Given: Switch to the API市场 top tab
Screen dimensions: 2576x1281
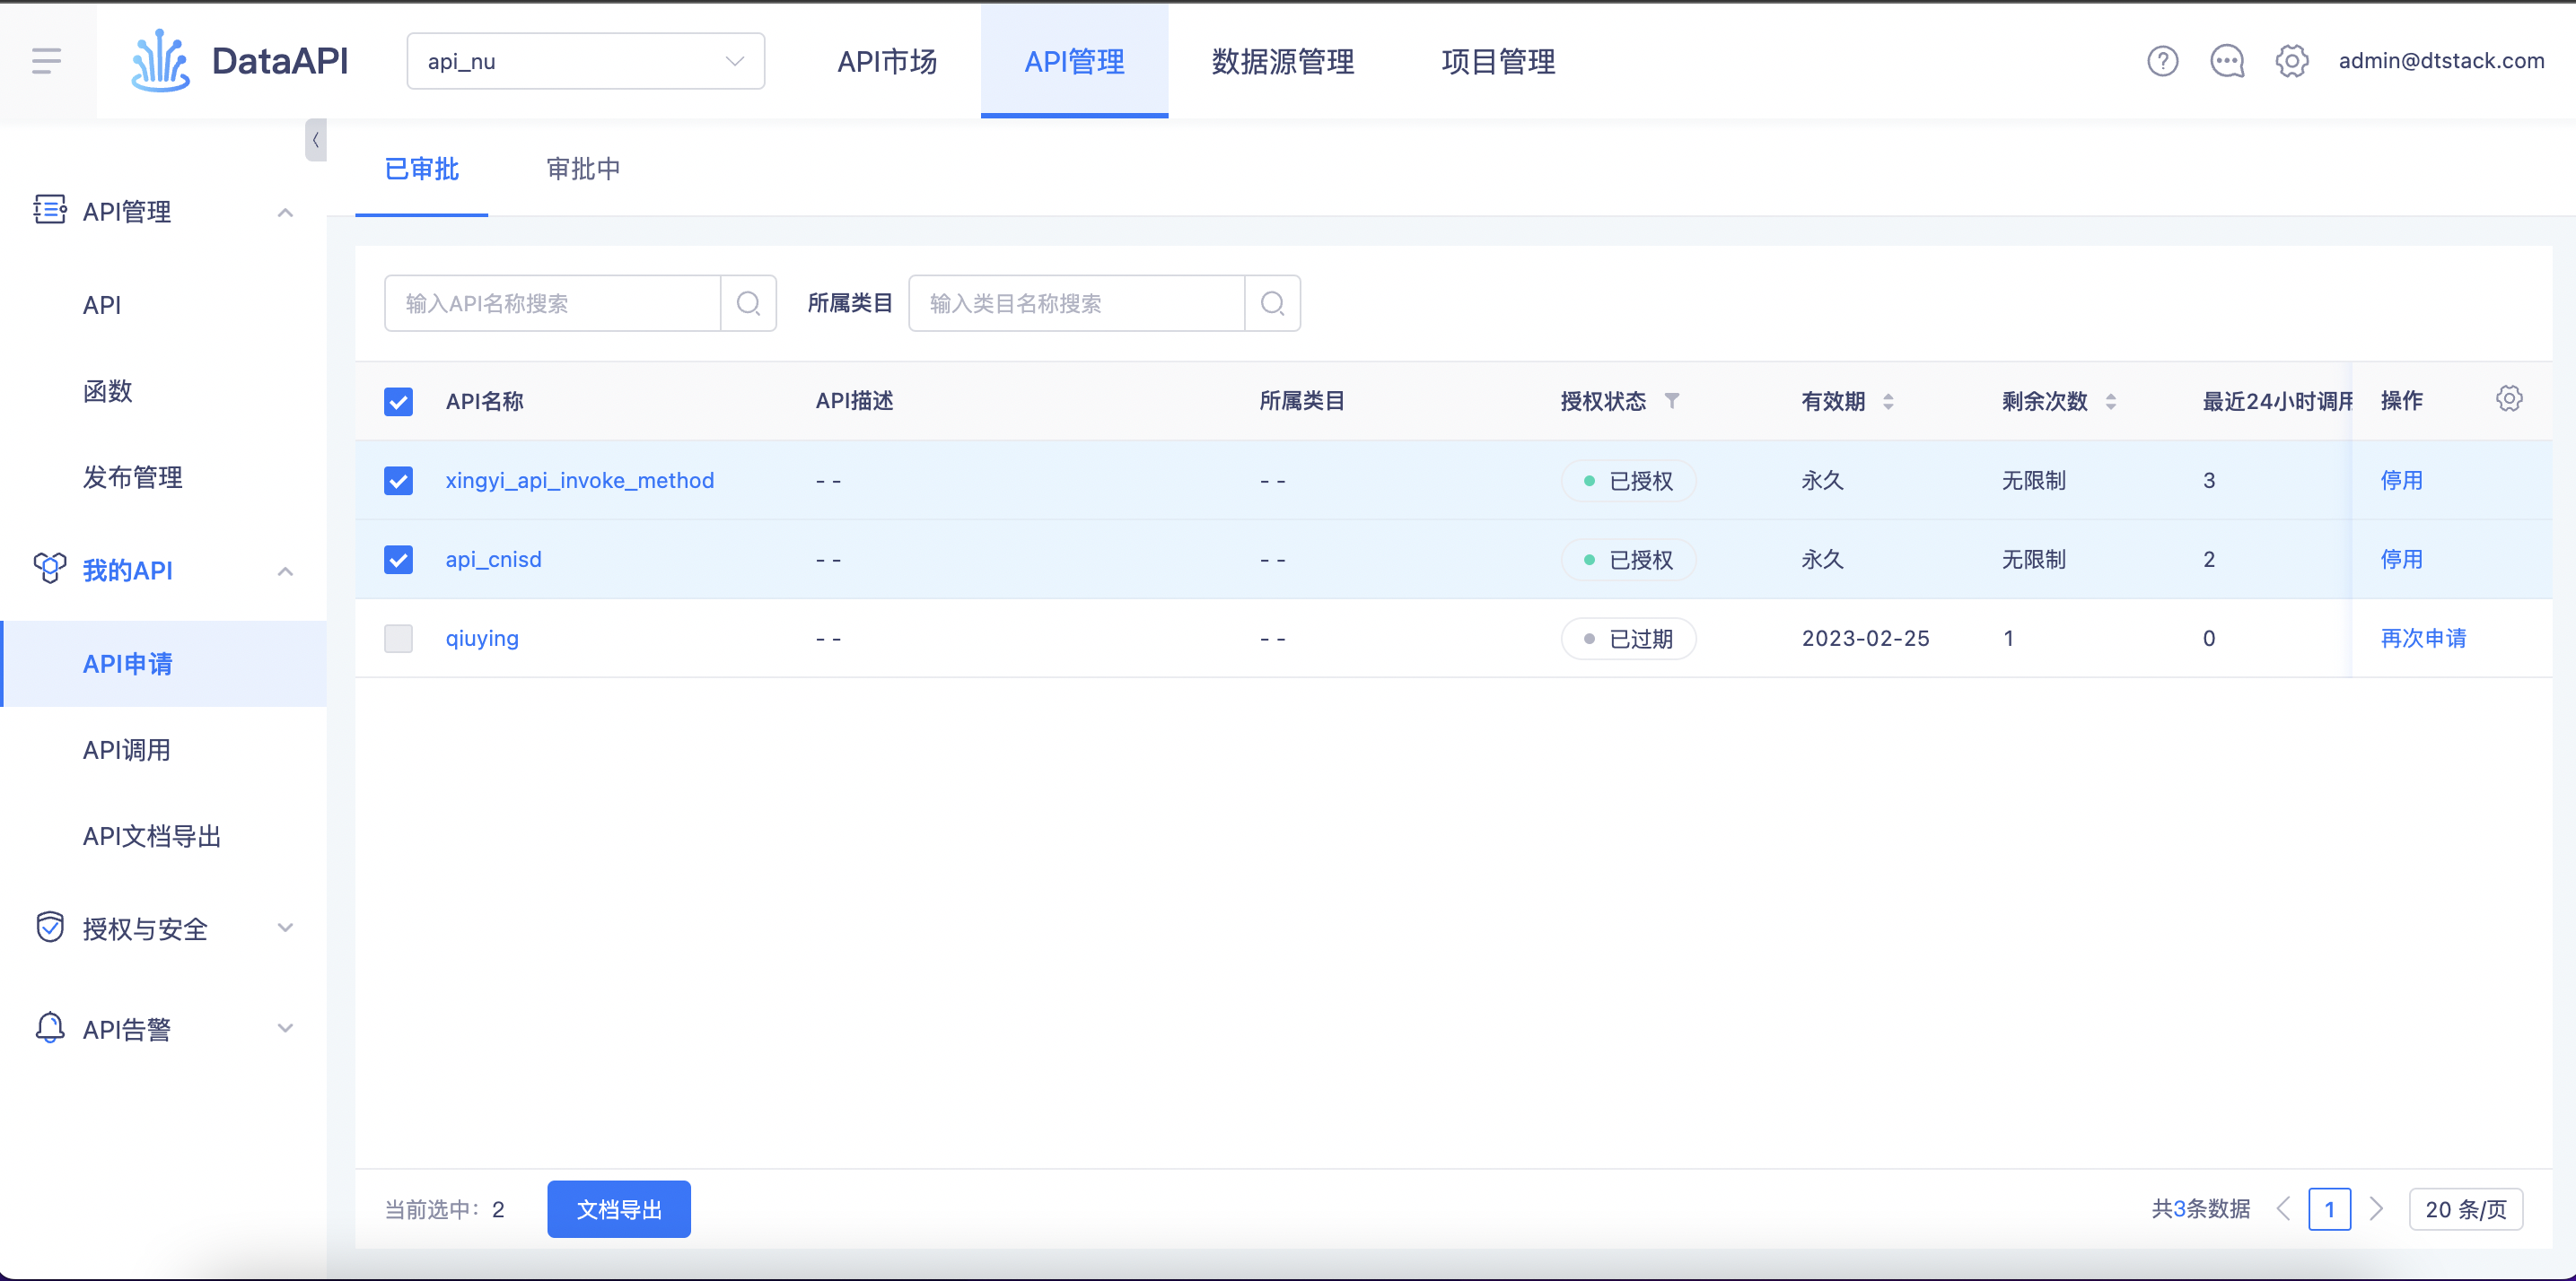Looking at the screenshot, I should (x=887, y=61).
